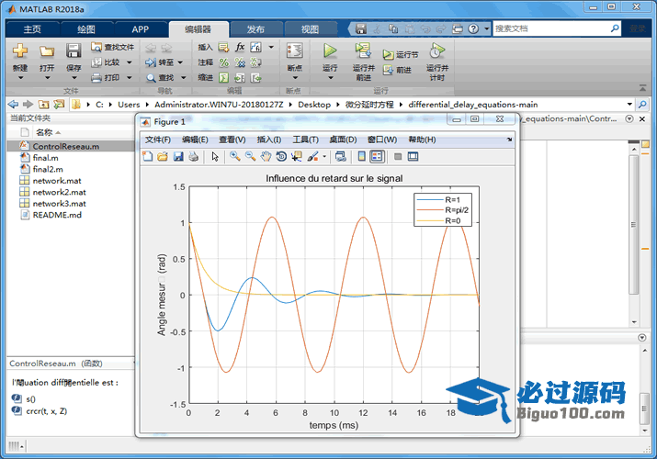This screenshot has width=657, height=459.
Task: Click the Compare button in ribbon
Action: point(108,62)
